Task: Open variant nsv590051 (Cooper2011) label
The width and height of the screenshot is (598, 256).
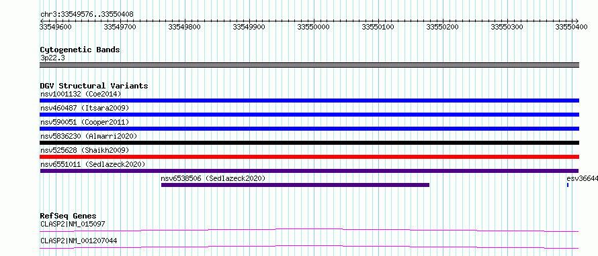Action: 85,122
